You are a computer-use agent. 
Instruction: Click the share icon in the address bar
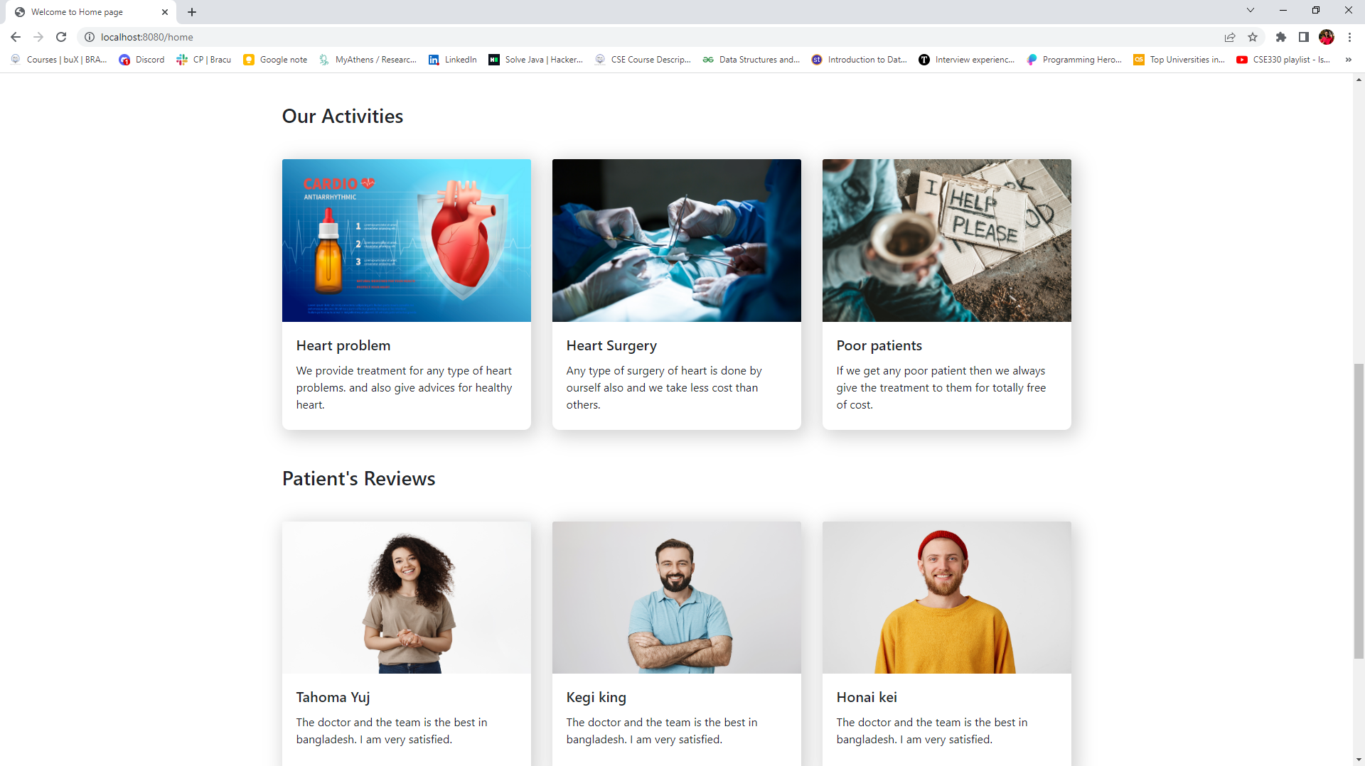pos(1230,37)
